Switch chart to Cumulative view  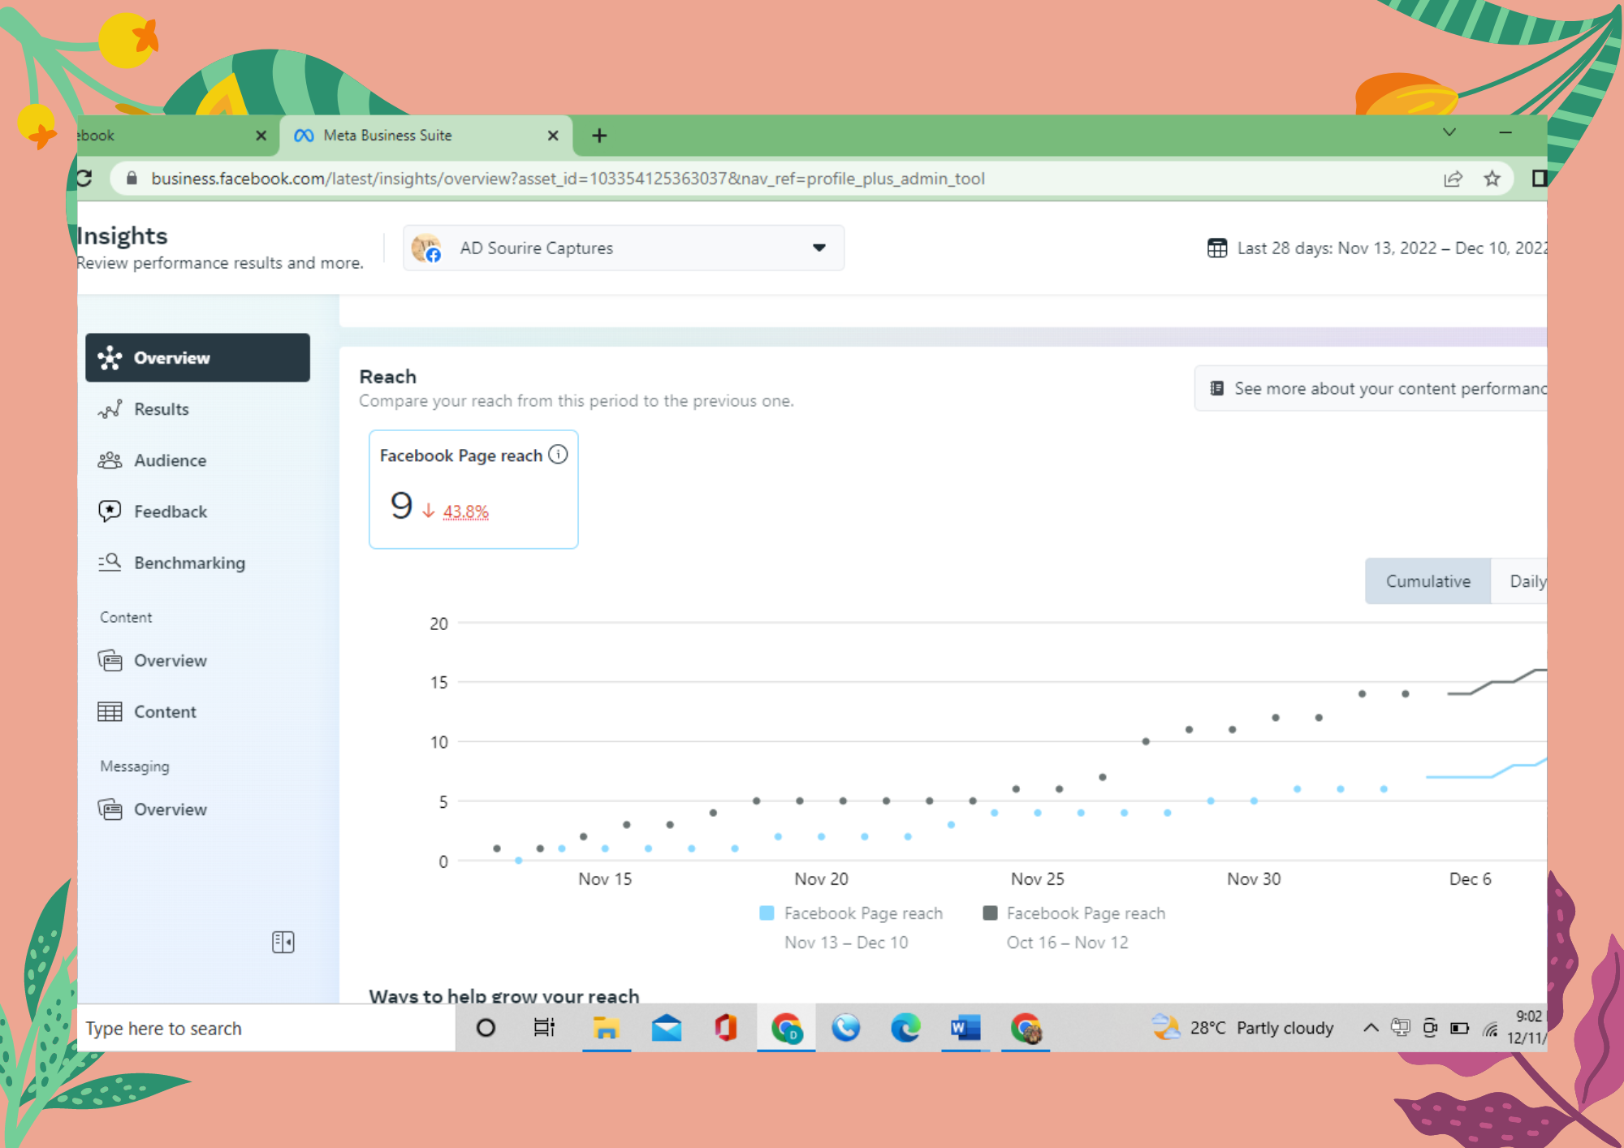1427,581
